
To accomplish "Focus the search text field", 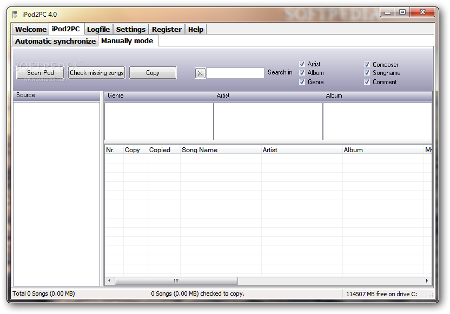I will pyautogui.click(x=235, y=73).
